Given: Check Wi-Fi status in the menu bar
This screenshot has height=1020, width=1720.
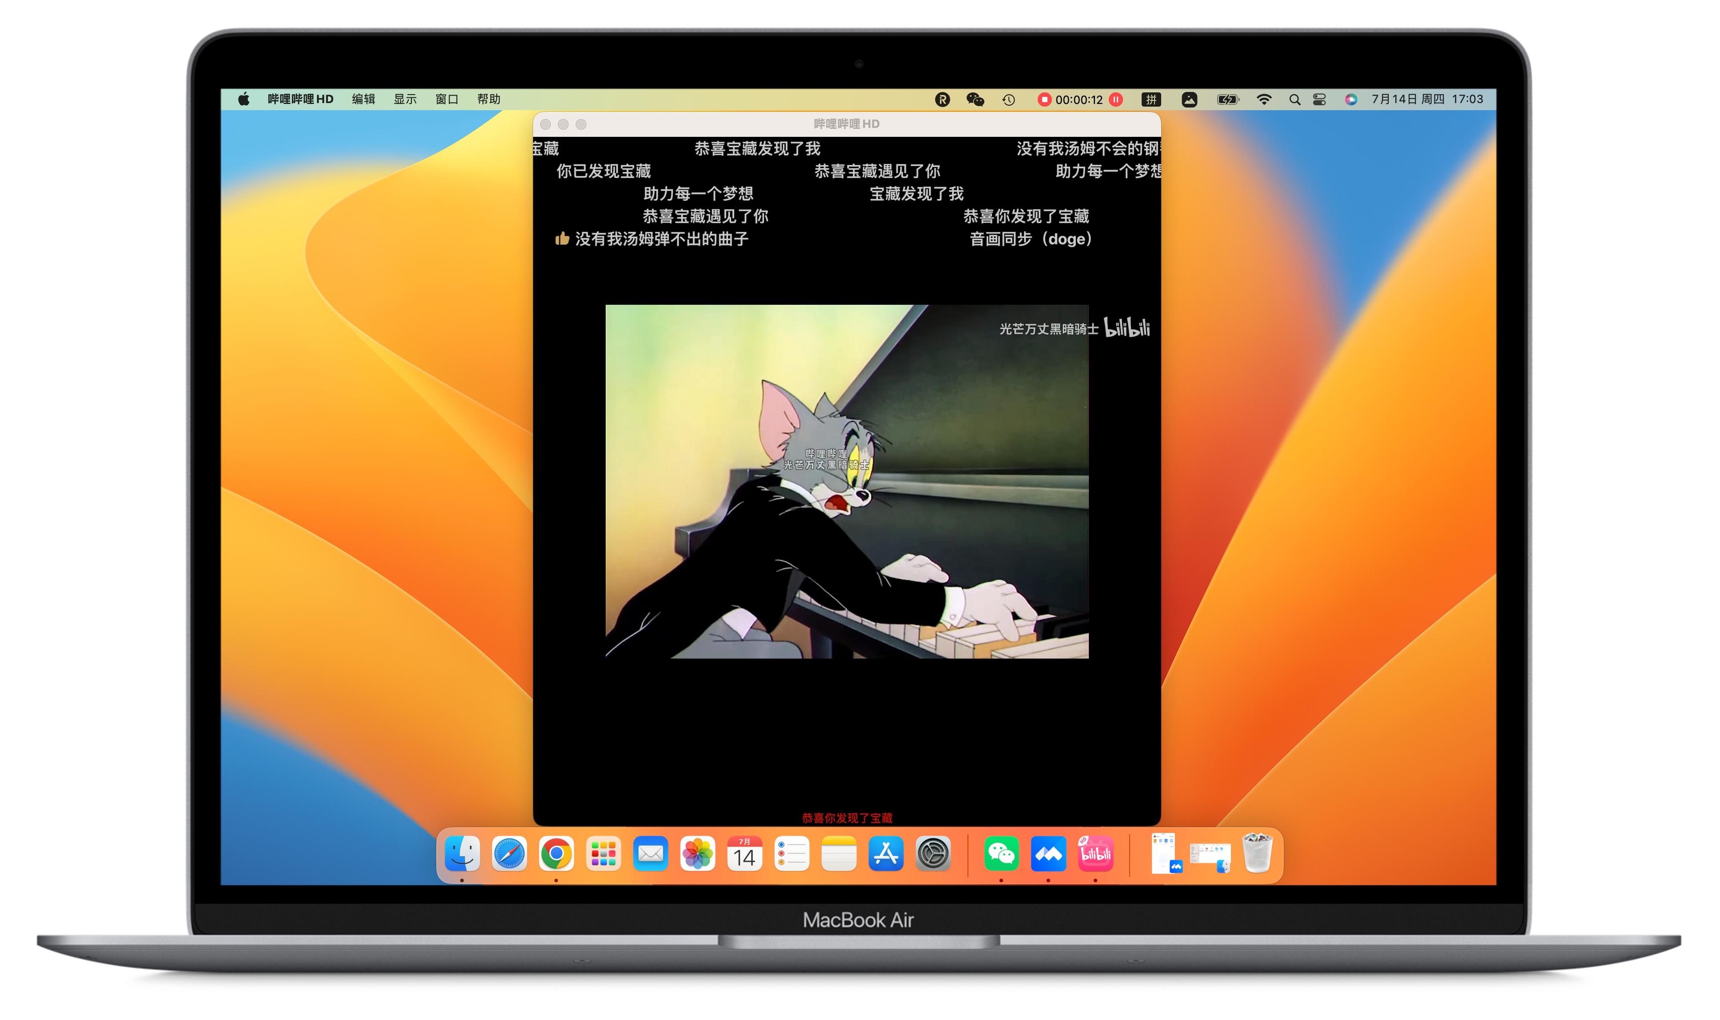Looking at the screenshot, I should [x=1264, y=100].
